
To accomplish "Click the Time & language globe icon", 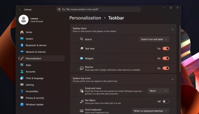I will [22, 78].
